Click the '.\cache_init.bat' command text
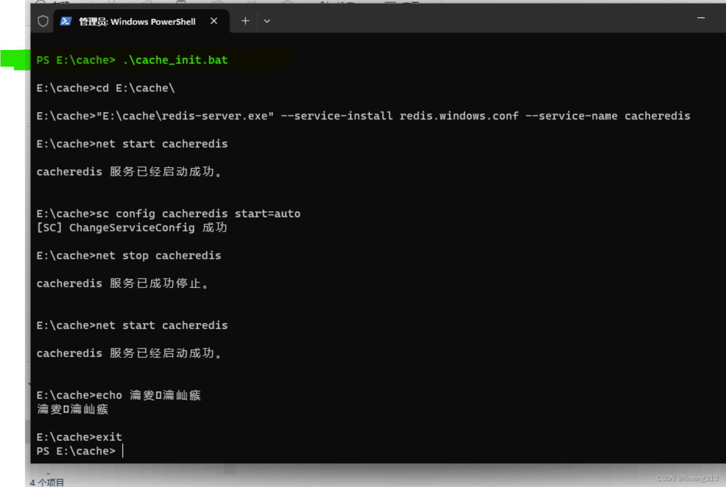Screen dimensions: 726x487 pyautogui.click(x=175, y=60)
